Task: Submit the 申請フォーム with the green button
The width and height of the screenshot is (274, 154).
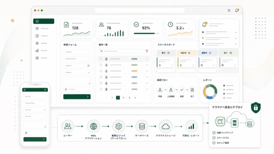Action: [x=77, y=97]
